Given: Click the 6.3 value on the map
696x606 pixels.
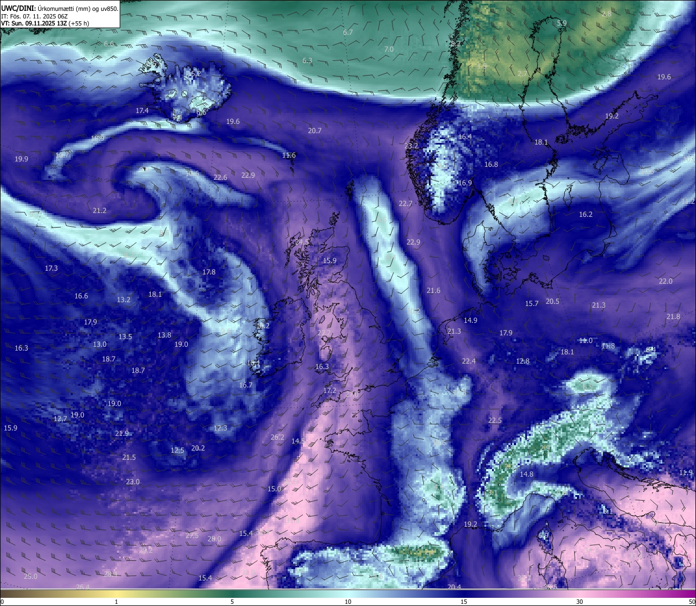Looking at the screenshot, I should point(307,61).
